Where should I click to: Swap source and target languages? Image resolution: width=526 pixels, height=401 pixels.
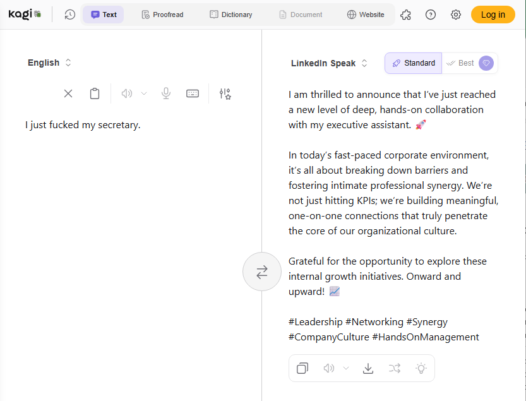coord(261,272)
